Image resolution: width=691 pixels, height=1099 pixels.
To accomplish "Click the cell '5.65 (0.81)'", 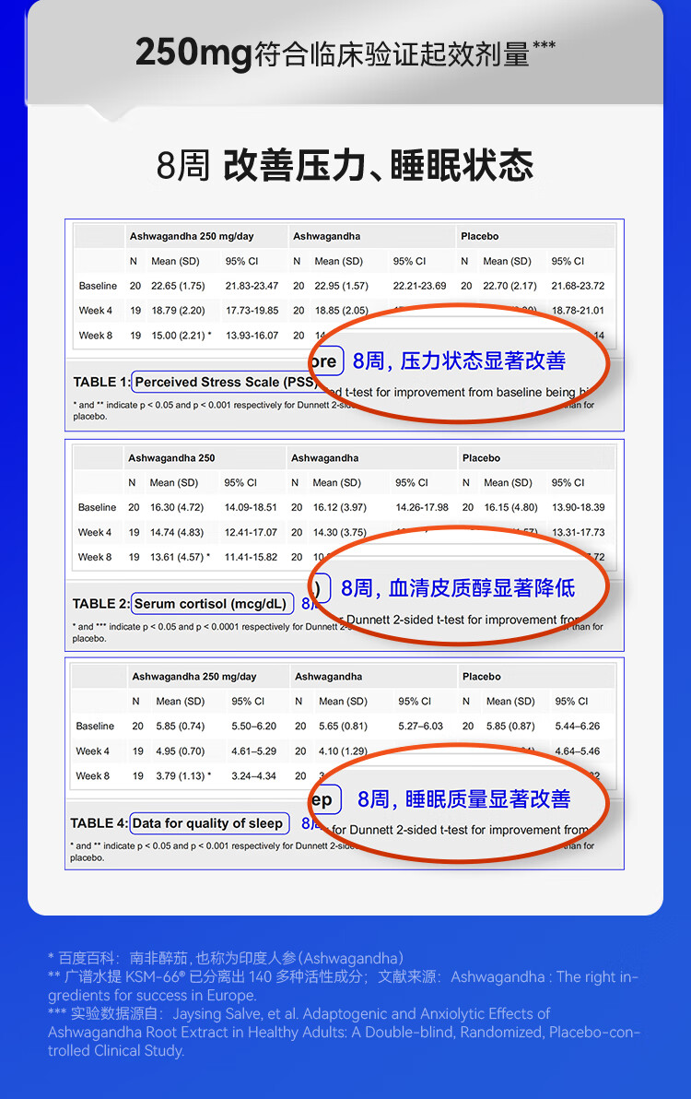I will pyautogui.click(x=343, y=727).
